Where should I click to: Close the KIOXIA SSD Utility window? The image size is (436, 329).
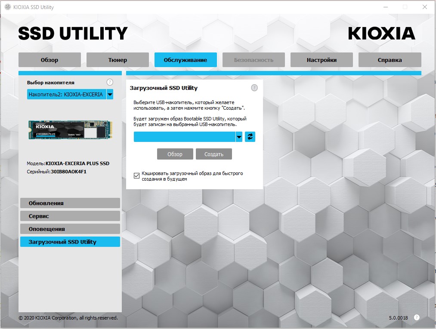click(425, 7)
